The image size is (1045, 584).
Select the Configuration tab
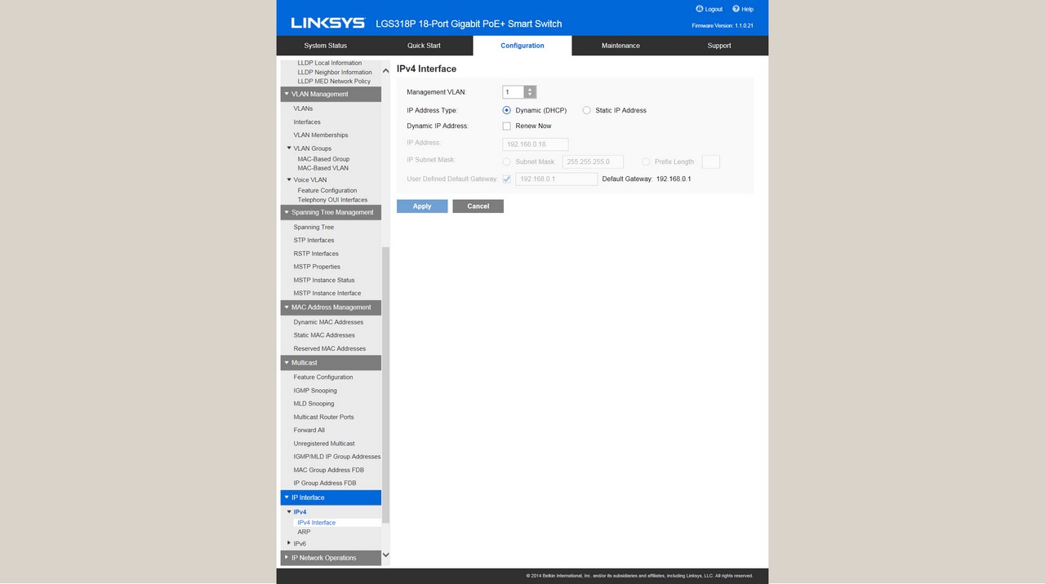click(x=522, y=46)
